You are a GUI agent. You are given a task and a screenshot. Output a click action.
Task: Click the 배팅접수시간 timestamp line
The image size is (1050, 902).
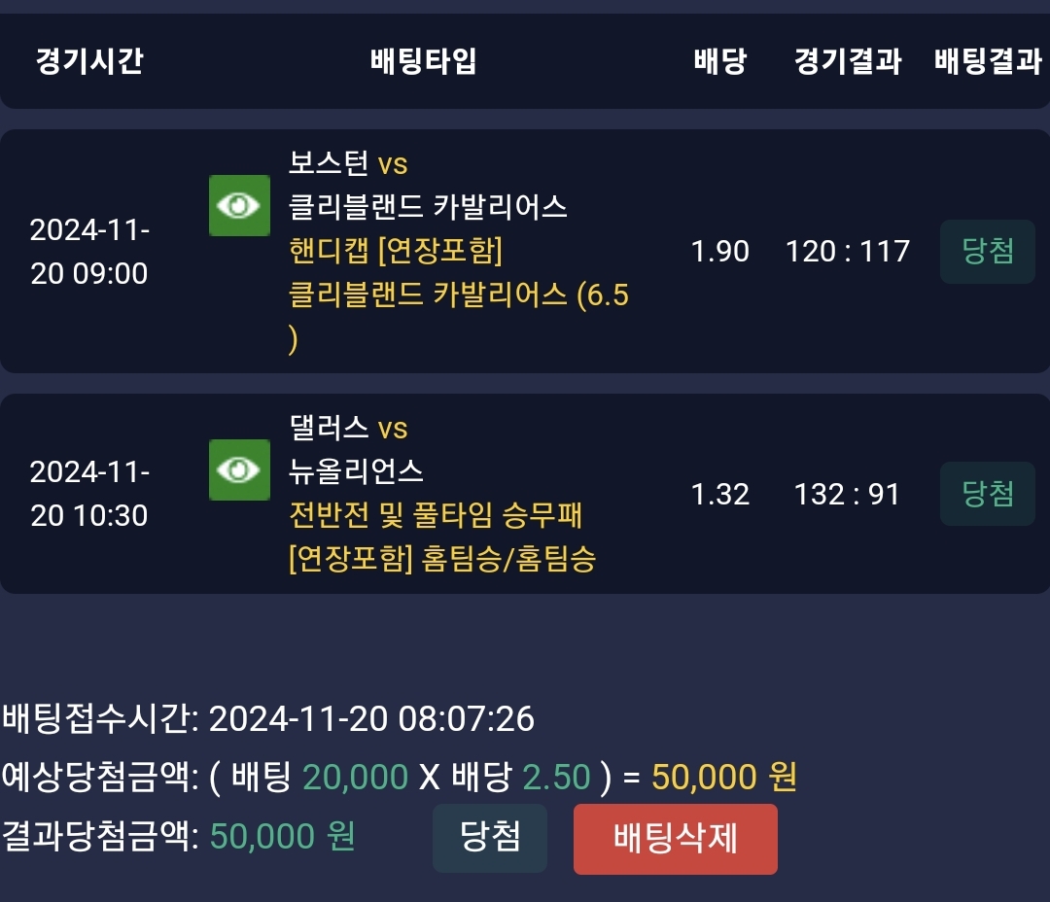tap(268, 719)
